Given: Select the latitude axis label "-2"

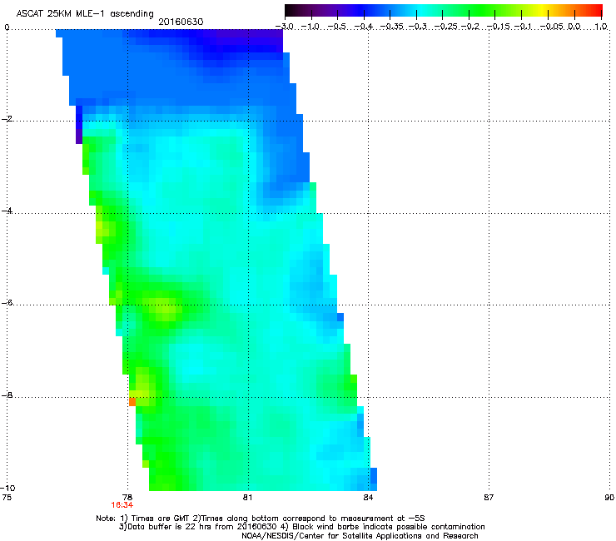Looking at the screenshot, I should [x=7, y=119].
